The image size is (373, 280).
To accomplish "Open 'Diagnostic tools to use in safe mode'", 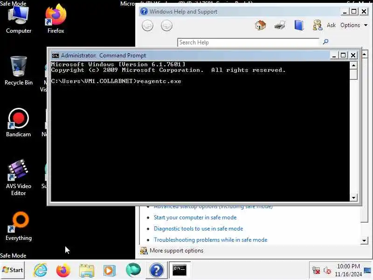I will (x=199, y=229).
